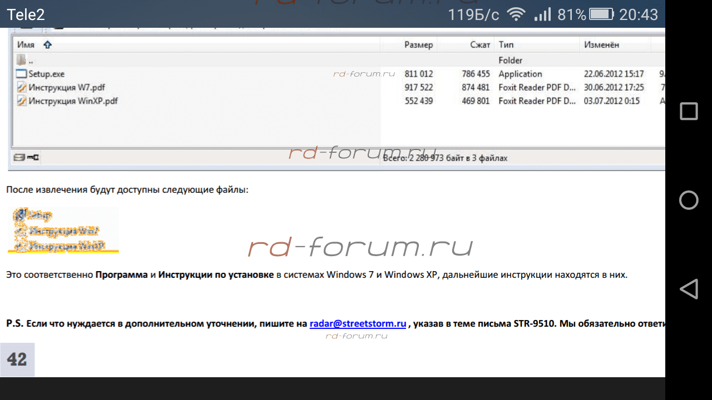Tap the page number 42 badge
Viewport: 712px width, 400px height.
[x=17, y=359]
